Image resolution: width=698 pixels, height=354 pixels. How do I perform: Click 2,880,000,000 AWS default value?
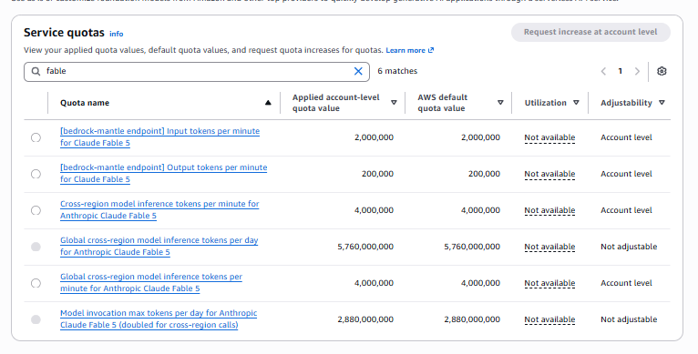click(x=472, y=319)
